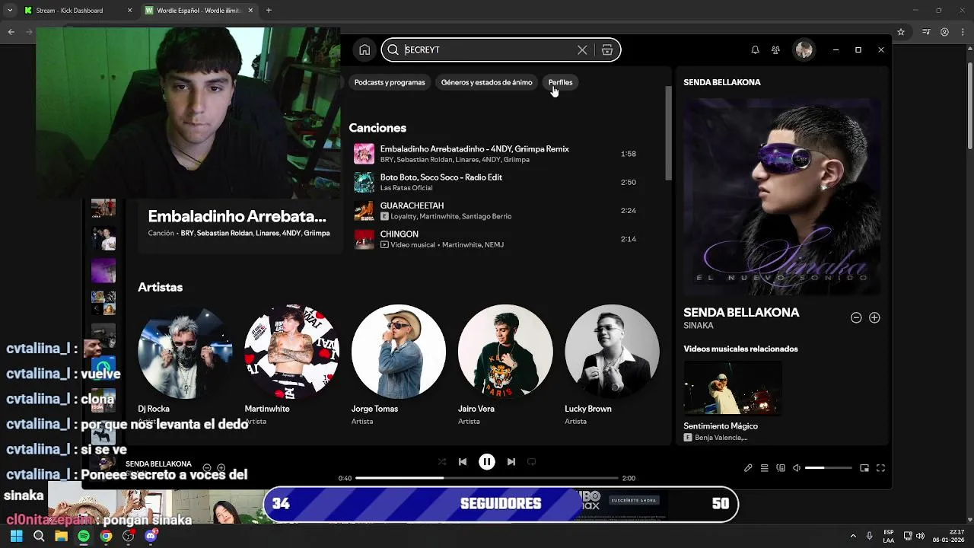Select Géneros y estados de ánimo filter
Screen dimensions: 974x548
(x=486, y=82)
